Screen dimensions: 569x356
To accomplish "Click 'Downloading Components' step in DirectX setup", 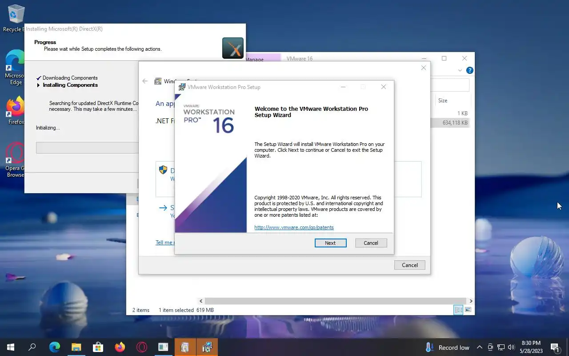I will tap(70, 78).
